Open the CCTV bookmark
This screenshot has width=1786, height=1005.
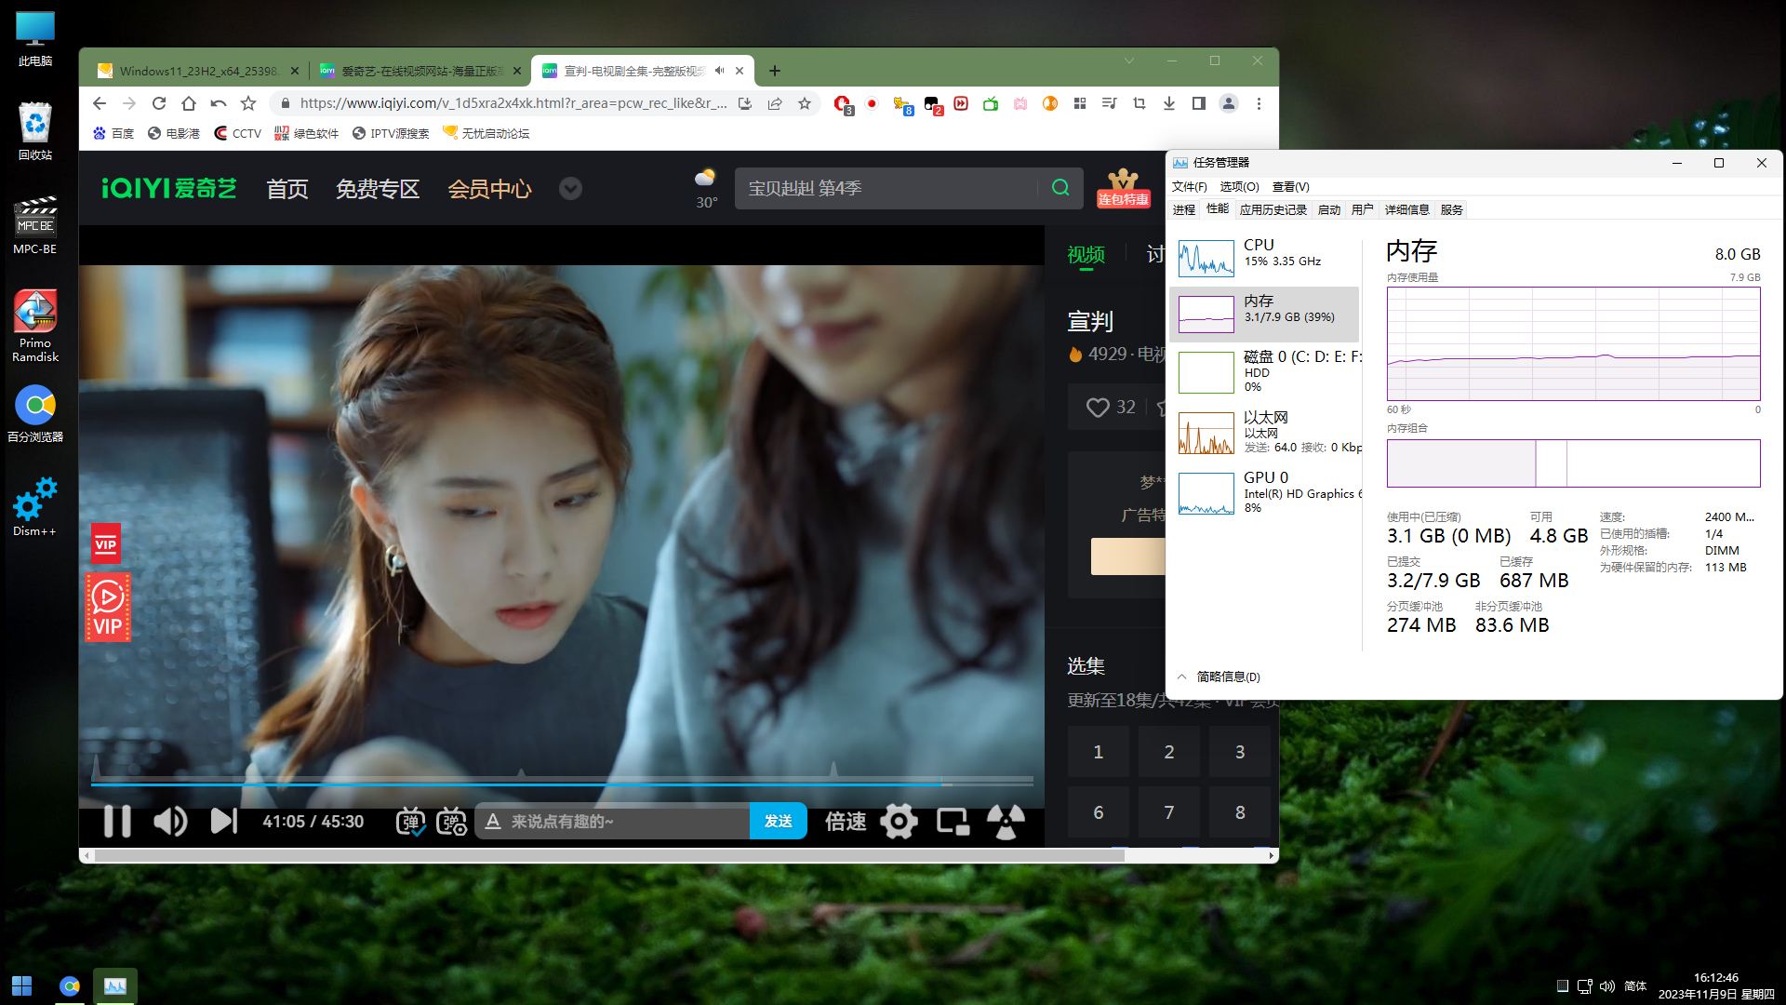[237, 133]
